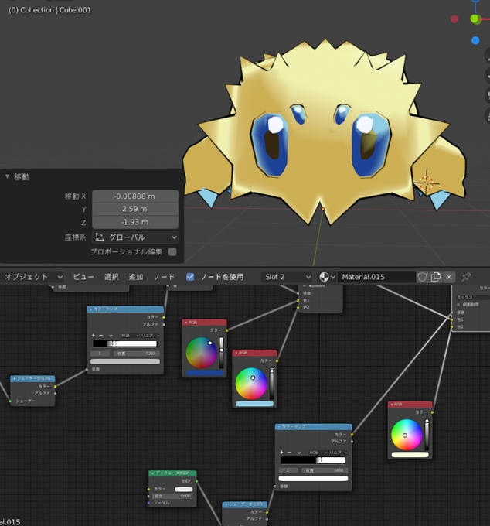Add a color stop in lower カラーランプ node

tap(281, 453)
